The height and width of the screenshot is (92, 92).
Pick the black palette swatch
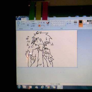coord(88,21)
